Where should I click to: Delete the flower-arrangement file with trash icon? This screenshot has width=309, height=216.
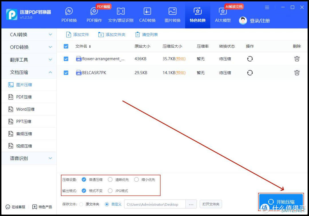click(297, 59)
